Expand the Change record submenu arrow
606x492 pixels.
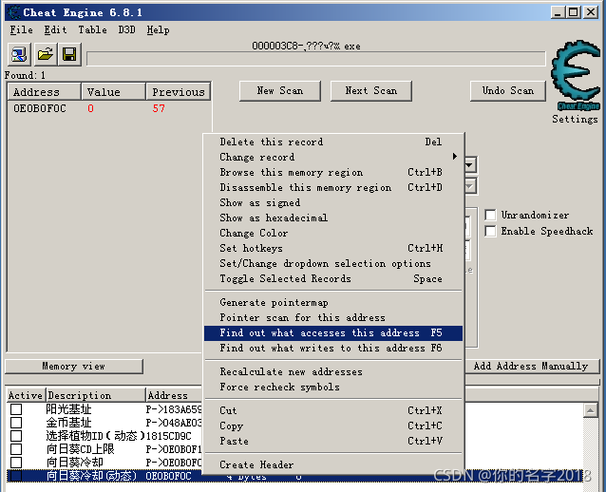(454, 157)
